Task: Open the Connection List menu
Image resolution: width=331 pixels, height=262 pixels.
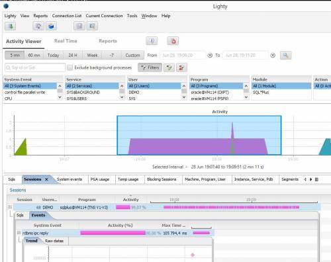Action: point(67,16)
